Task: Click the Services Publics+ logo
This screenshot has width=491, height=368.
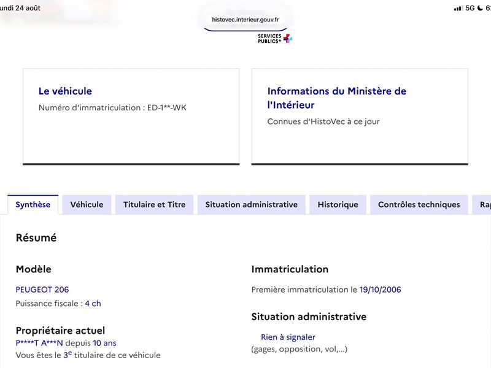Action: [x=275, y=39]
